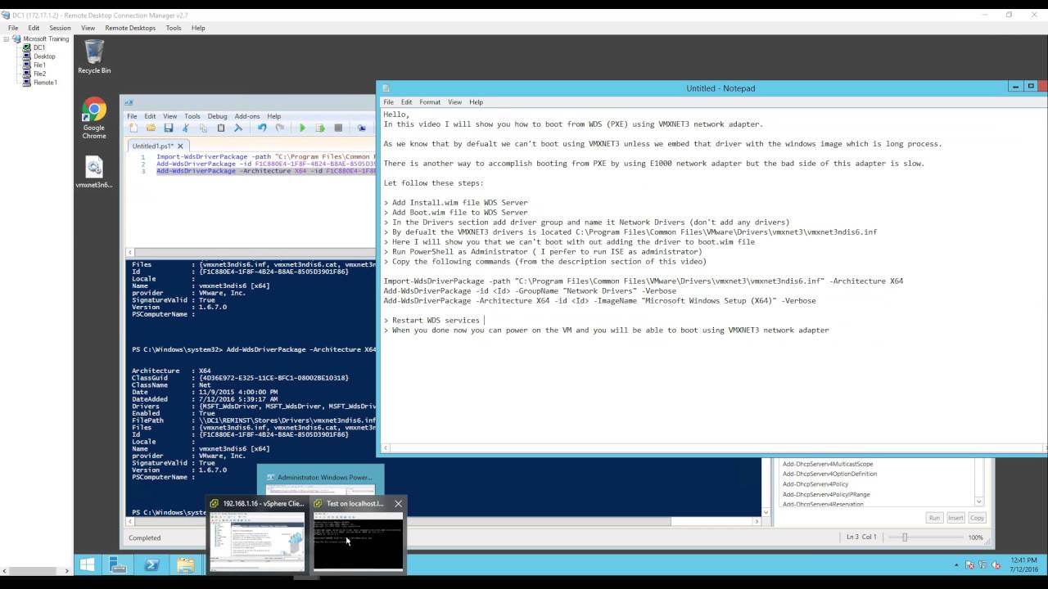Select File1 server in tree
The width and height of the screenshot is (1048, 589).
pyautogui.click(x=39, y=65)
